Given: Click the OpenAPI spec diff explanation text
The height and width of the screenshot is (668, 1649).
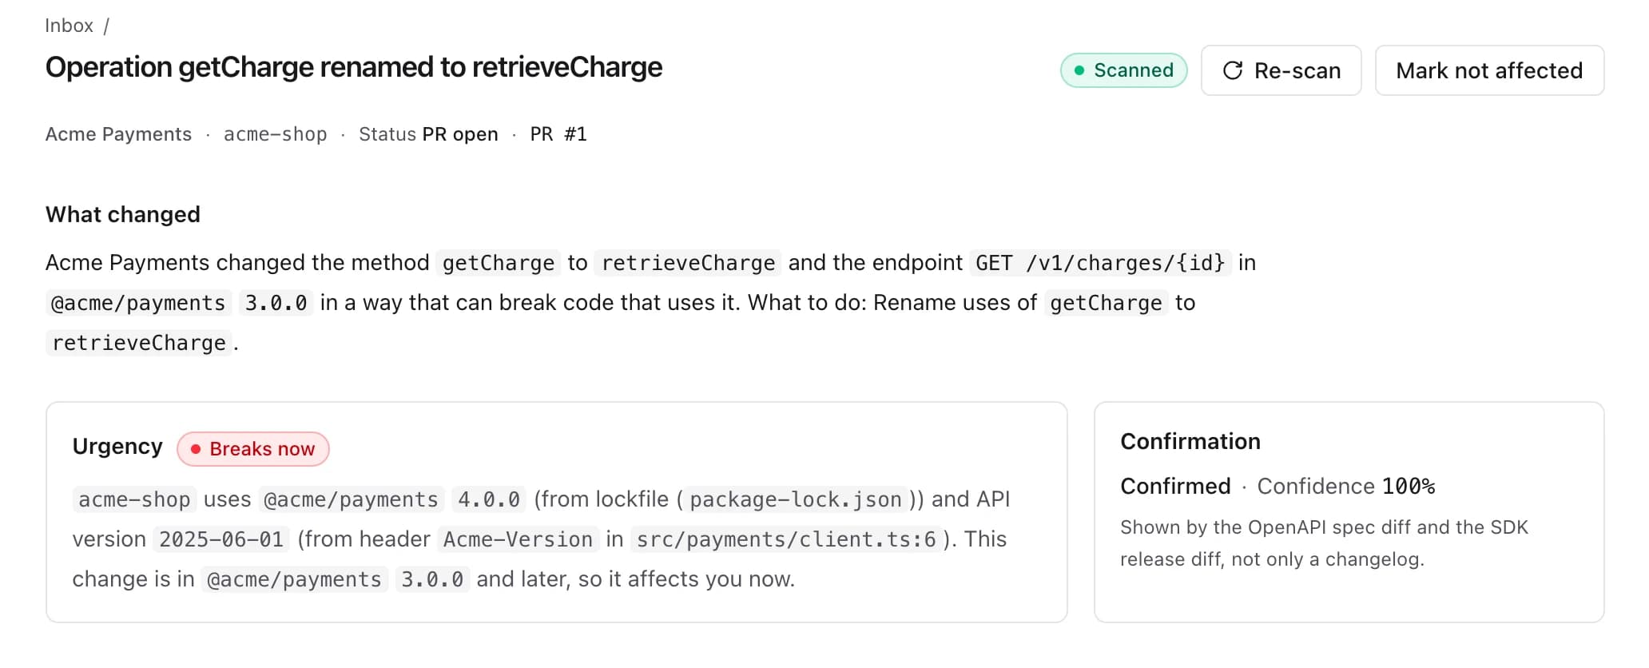Looking at the screenshot, I should click(x=1324, y=543).
